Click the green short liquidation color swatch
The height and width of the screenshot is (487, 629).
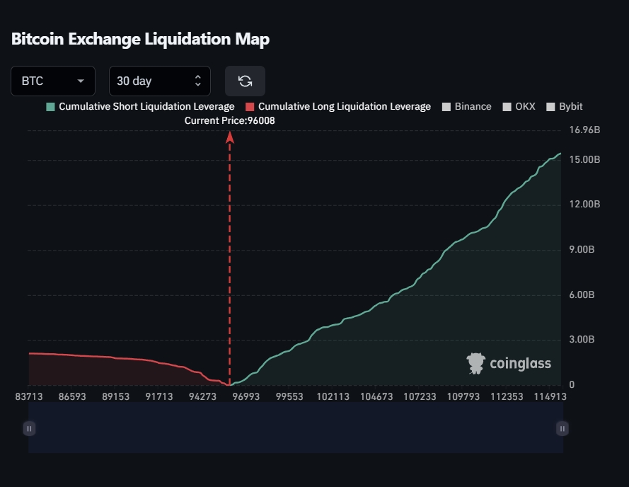50,107
